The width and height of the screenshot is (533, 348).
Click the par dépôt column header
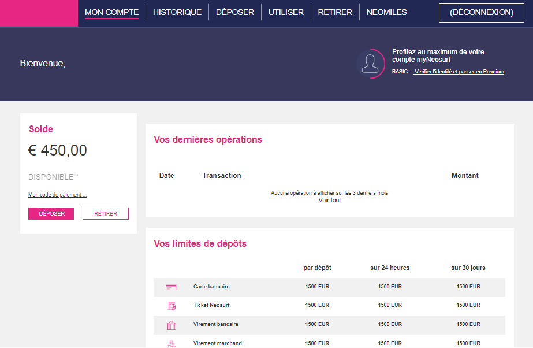[317, 268]
